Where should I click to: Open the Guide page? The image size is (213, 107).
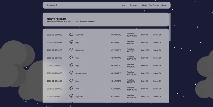tap(164, 5)
